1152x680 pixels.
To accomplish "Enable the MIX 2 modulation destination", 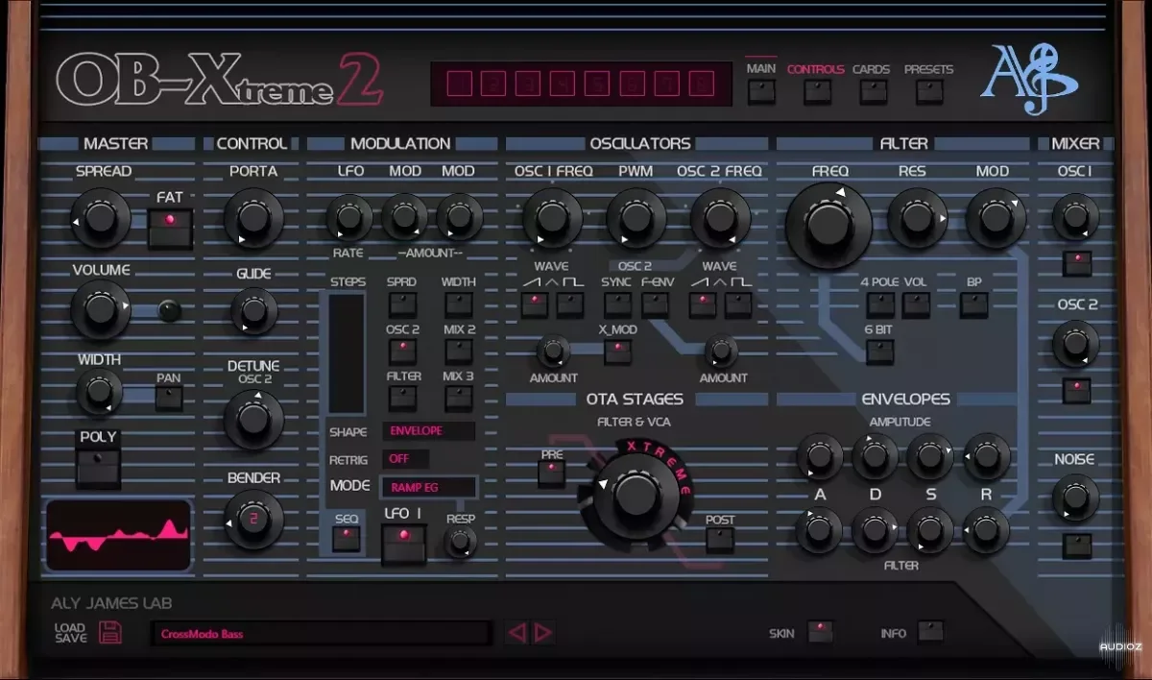I will (458, 352).
